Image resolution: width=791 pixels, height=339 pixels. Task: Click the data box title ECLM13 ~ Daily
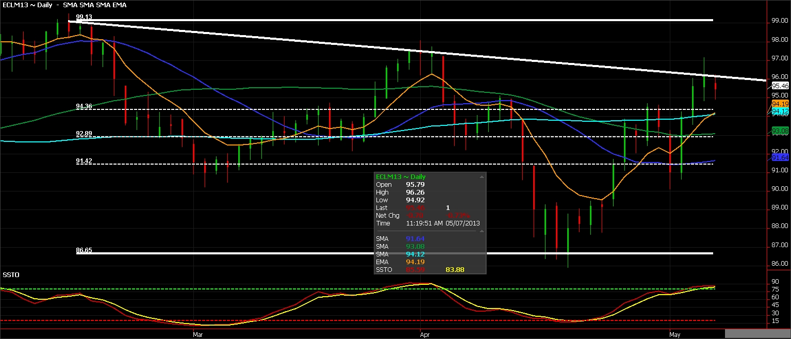coord(401,176)
